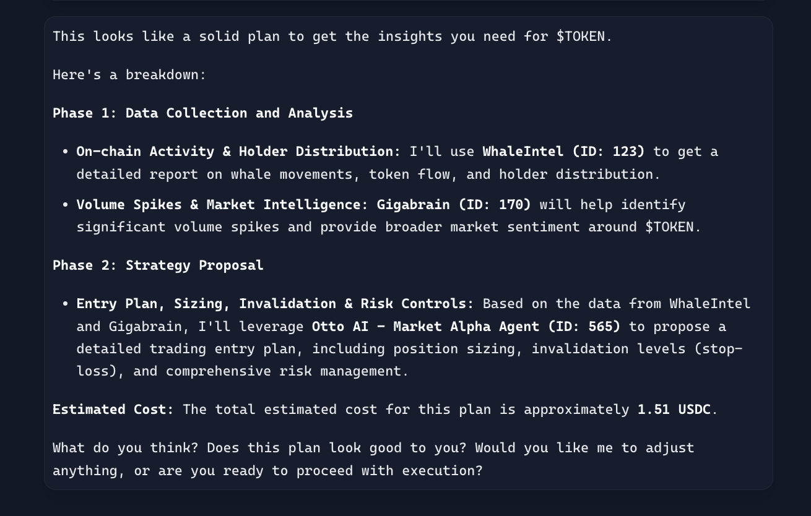
Task: Click $TOKEN in the Gigabrain bullet
Action: (x=669, y=227)
